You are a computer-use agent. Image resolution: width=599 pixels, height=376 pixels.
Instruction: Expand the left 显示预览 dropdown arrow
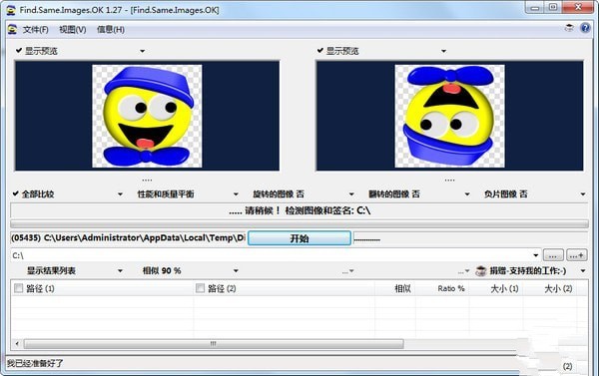[x=142, y=51]
